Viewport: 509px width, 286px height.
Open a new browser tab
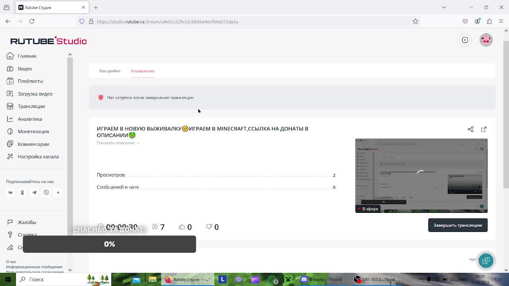[x=96, y=7]
